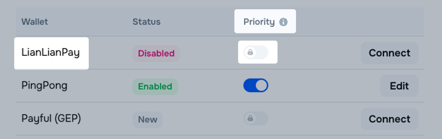Select the PingPong wallet name
The image size is (442, 139).
(44, 86)
